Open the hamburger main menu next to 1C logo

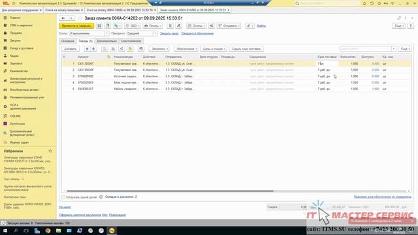(14, 3)
